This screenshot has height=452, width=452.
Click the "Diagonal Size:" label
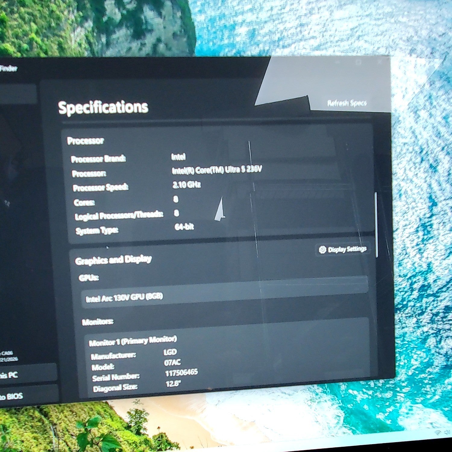tap(115, 388)
